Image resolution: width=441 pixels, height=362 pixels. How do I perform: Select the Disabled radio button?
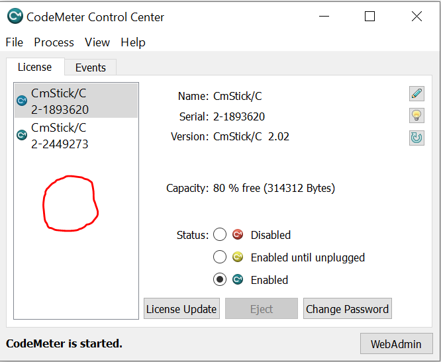(220, 234)
